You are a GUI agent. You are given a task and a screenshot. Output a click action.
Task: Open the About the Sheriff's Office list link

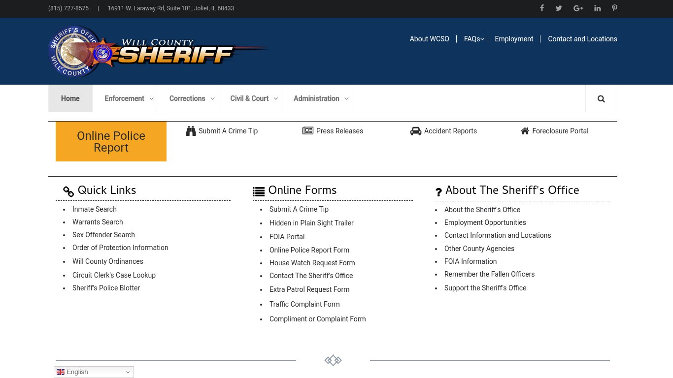point(482,210)
